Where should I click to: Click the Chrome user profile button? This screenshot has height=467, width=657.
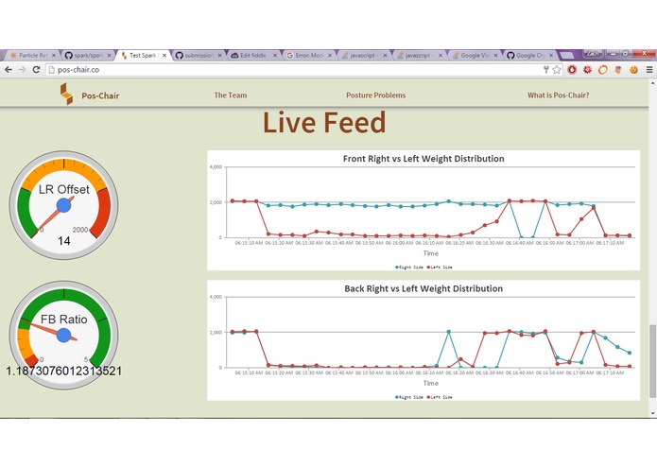[x=593, y=53]
